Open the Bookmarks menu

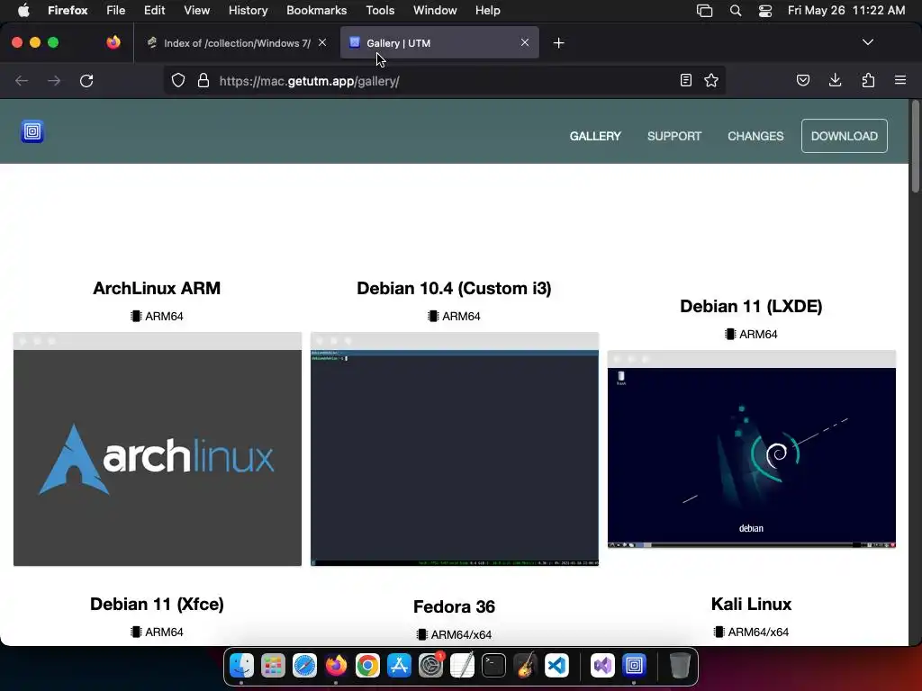click(316, 11)
